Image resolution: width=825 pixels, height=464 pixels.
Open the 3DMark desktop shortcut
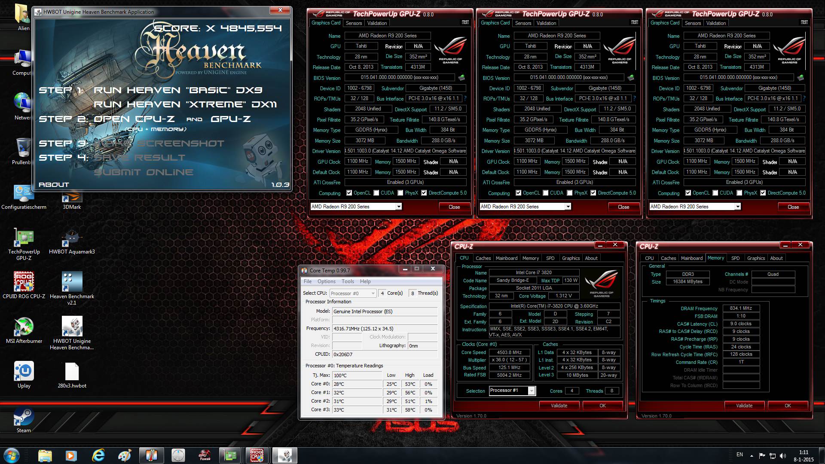(x=72, y=201)
